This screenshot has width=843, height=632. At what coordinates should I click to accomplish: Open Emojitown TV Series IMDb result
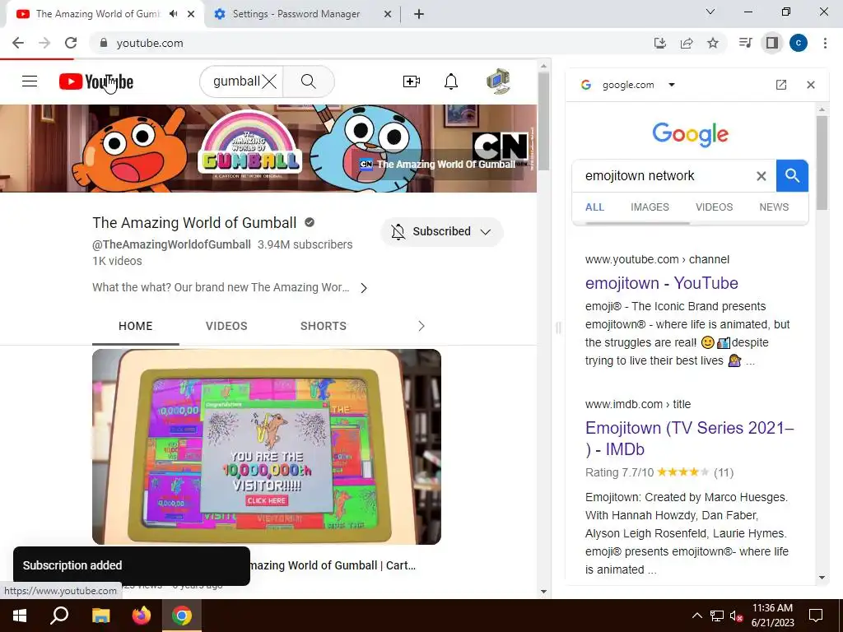coord(690,438)
